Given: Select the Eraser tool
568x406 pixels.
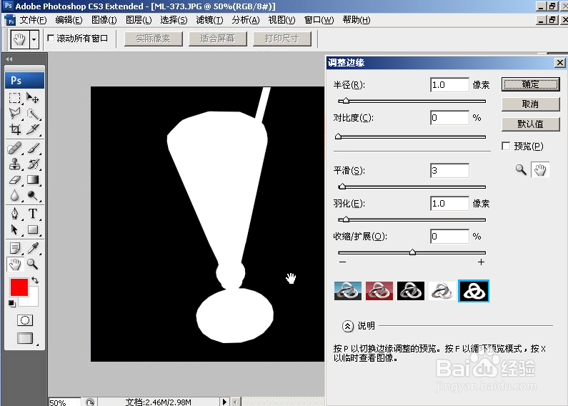Looking at the screenshot, I should click(14, 180).
